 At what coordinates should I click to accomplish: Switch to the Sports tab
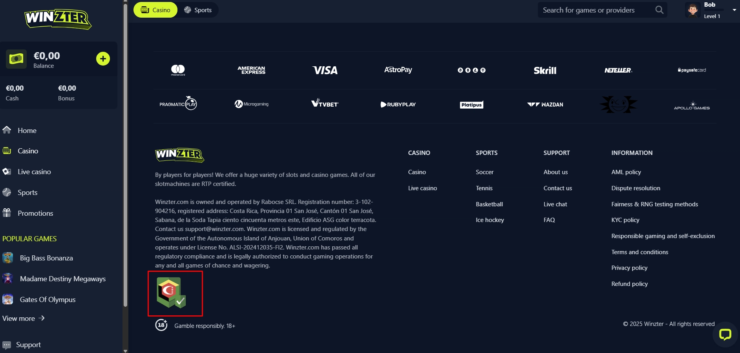(198, 10)
